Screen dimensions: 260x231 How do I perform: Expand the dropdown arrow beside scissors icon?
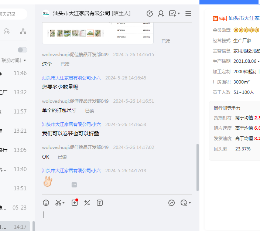(x=64, y=203)
